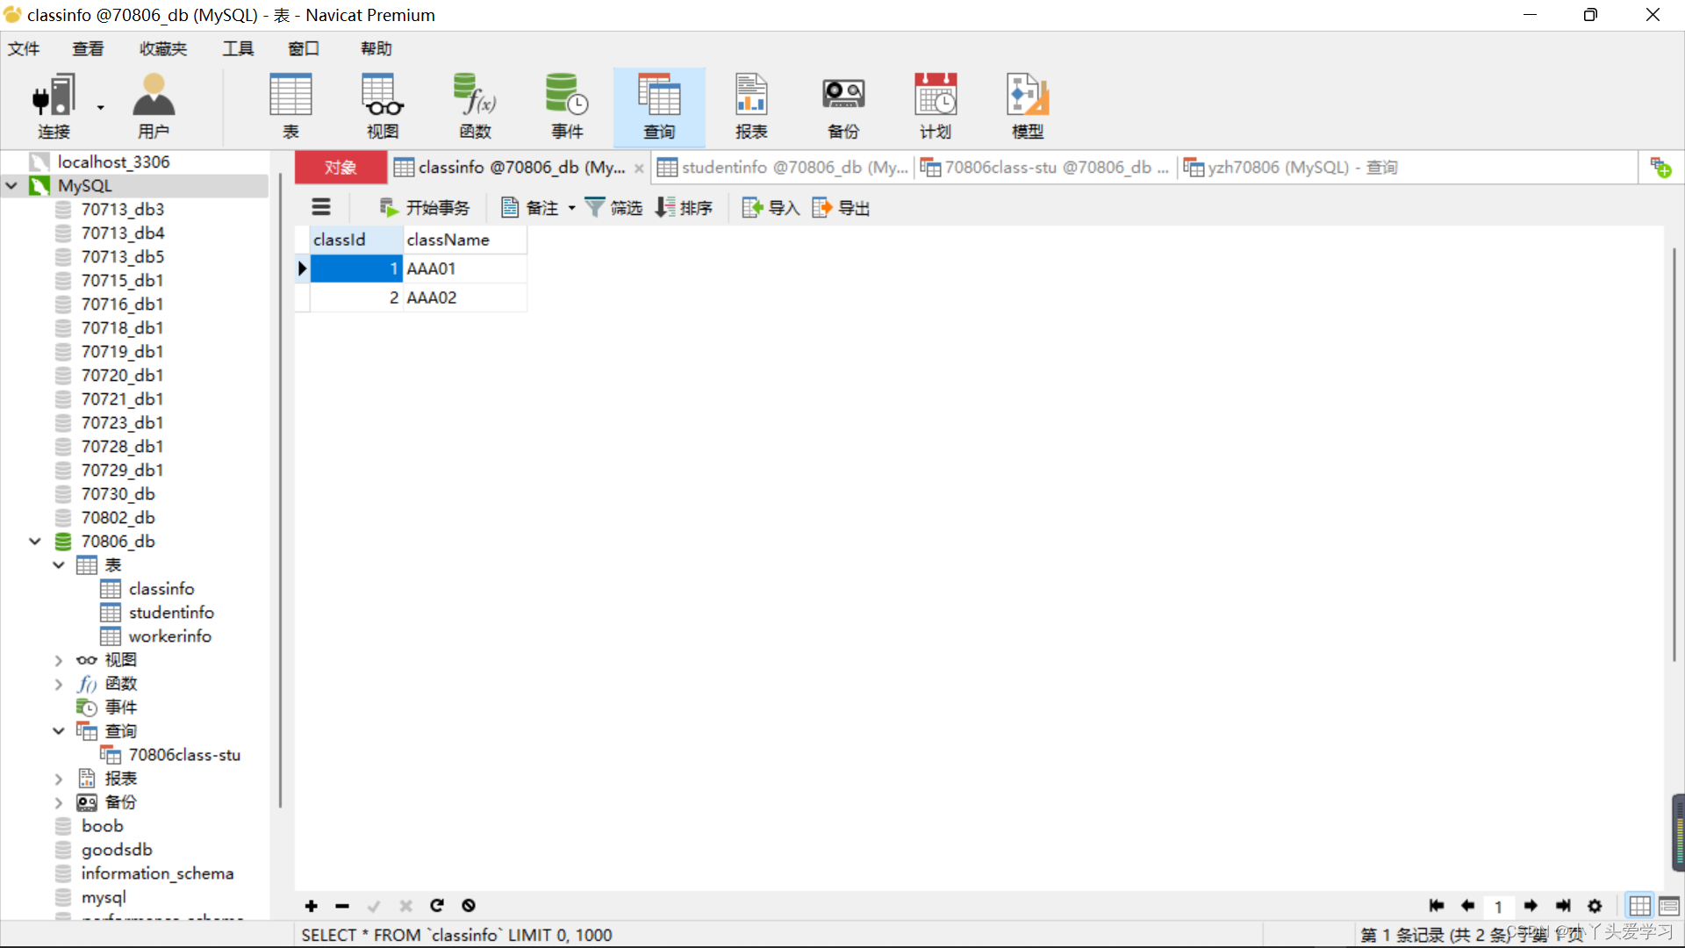Click 开始事务 (Begin Transaction)
This screenshot has width=1685, height=948.
click(425, 207)
